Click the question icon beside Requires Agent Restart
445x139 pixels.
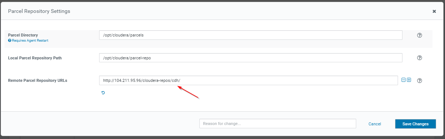coord(10,41)
